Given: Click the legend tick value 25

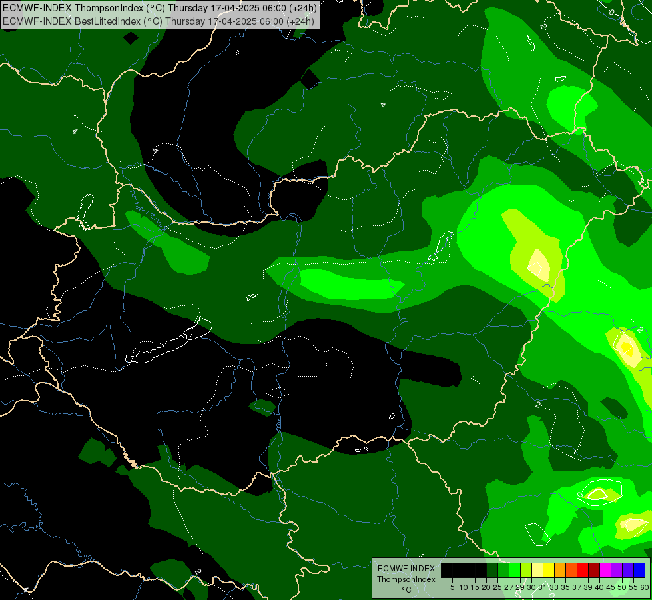Looking at the screenshot, I should 497,587.
